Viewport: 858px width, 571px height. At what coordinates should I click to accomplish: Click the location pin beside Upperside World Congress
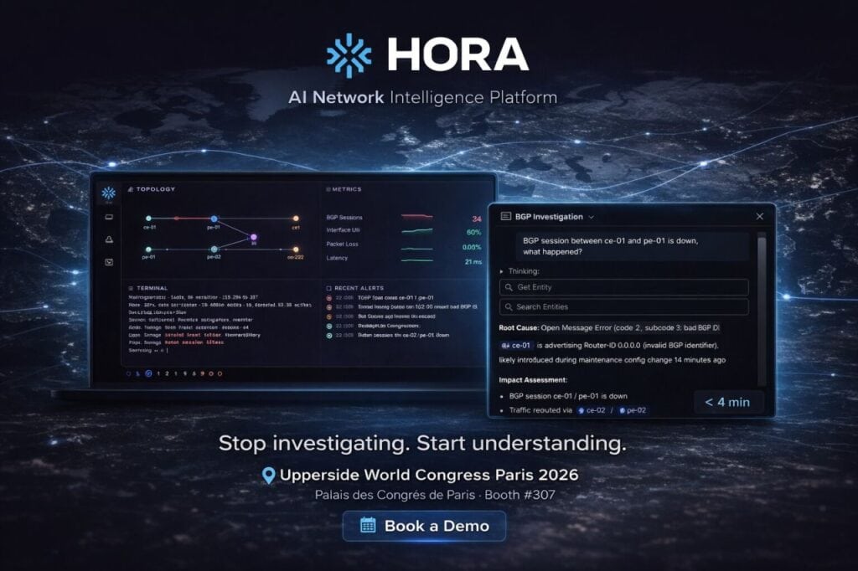point(268,476)
